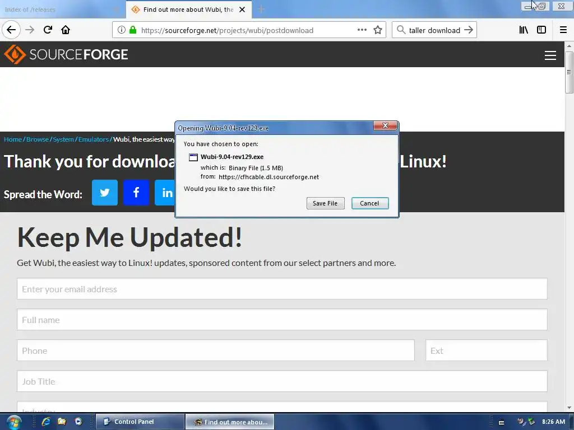Share on Facebook
The height and width of the screenshot is (430, 574).
pos(136,193)
